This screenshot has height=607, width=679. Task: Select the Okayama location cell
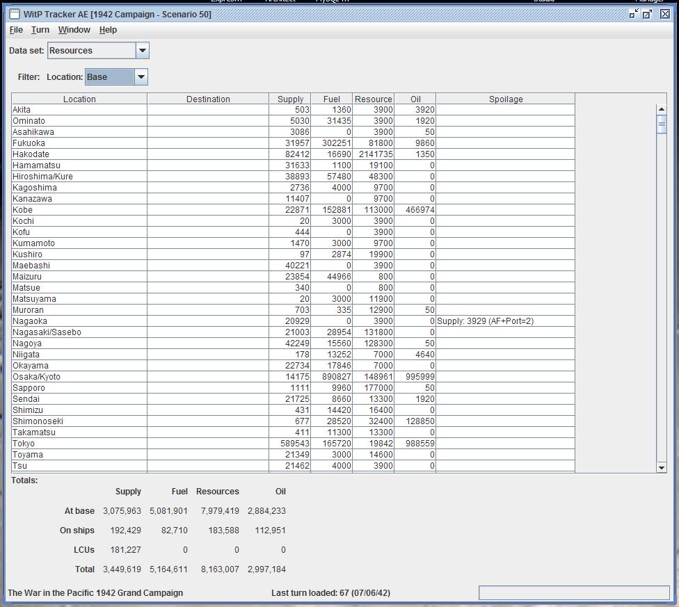(79, 366)
